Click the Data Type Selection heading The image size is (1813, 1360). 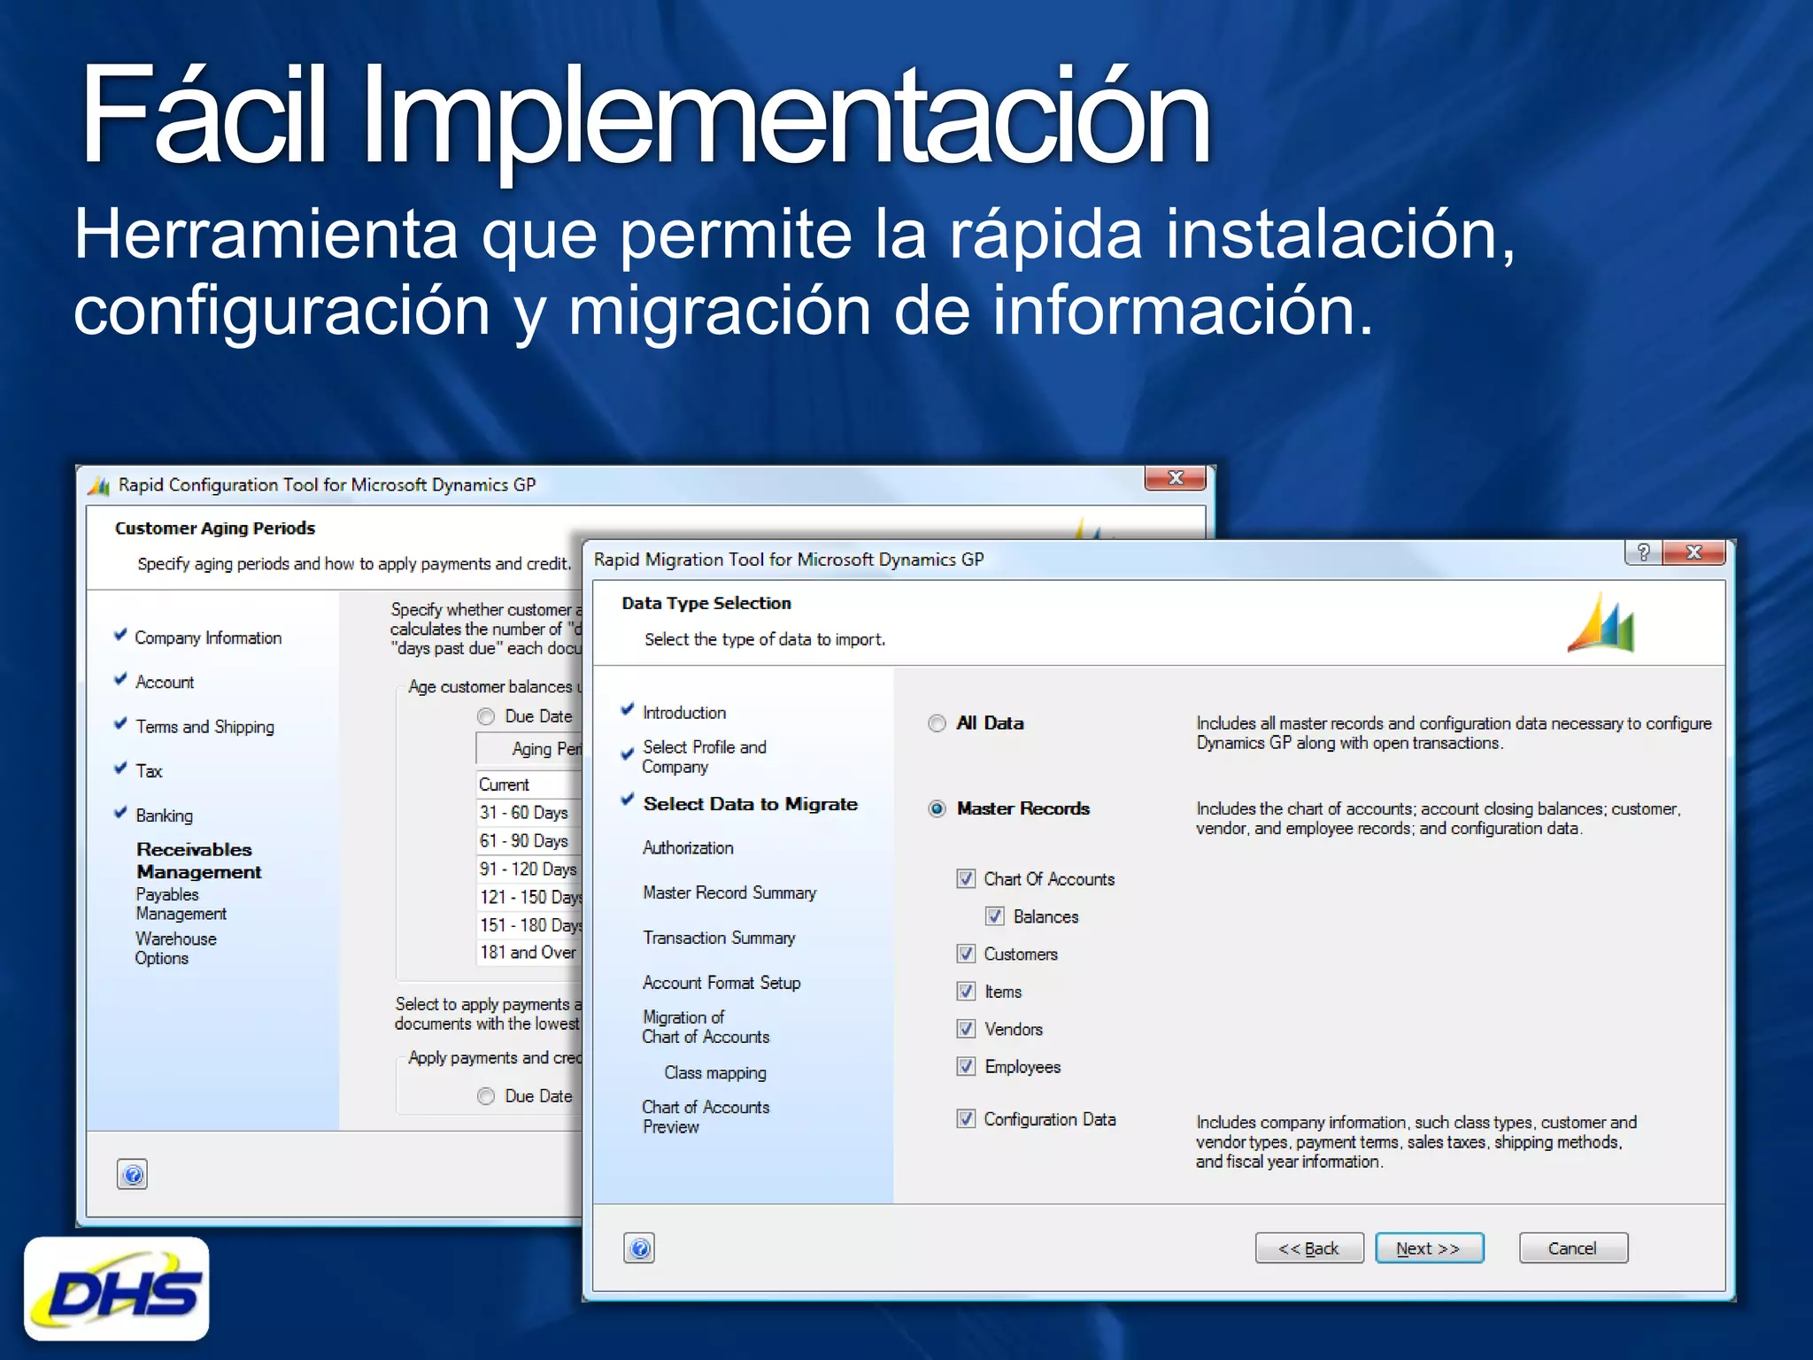coord(706,603)
